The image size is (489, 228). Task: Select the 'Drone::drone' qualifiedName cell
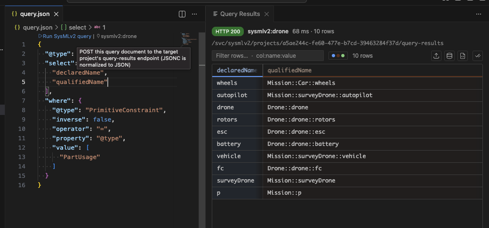(373, 107)
